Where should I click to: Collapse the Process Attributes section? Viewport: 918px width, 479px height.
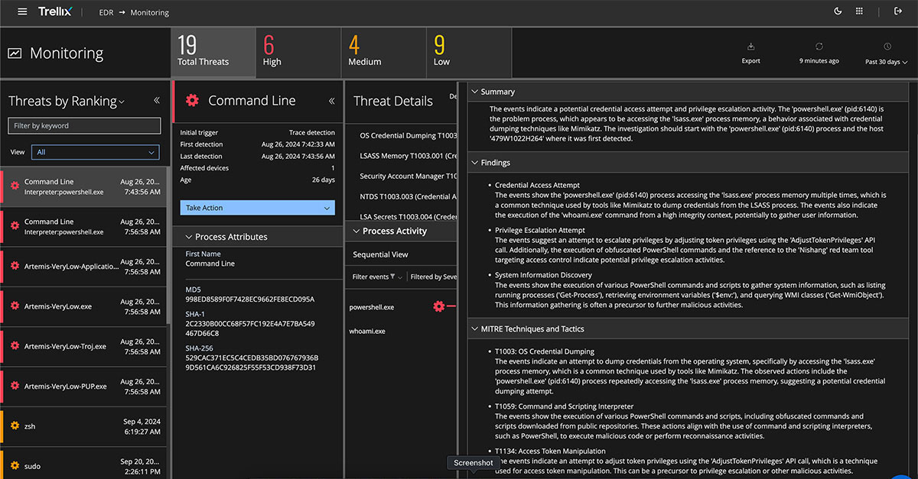[190, 237]
